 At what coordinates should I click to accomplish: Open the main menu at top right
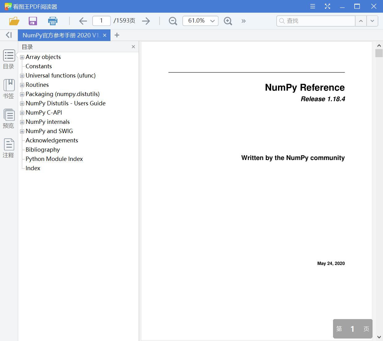(x=312, y=6)
